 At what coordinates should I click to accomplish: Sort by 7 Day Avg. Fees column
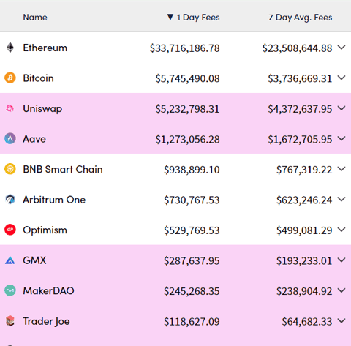click(x=301, y=18)
